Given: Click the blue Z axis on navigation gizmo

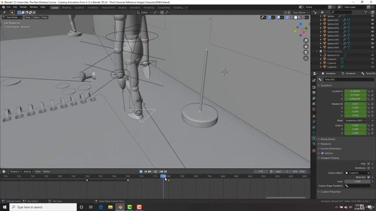Looking at the screenshot, I should pos(300,24).
